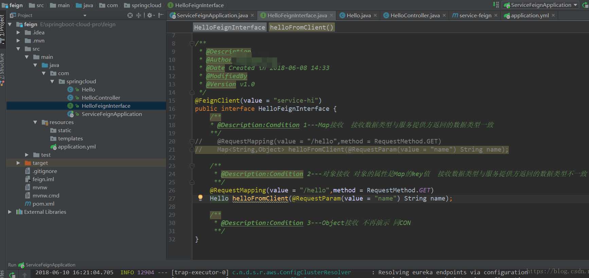
Task: Switch to the HelloController.java tab
Action: point(414,15)
